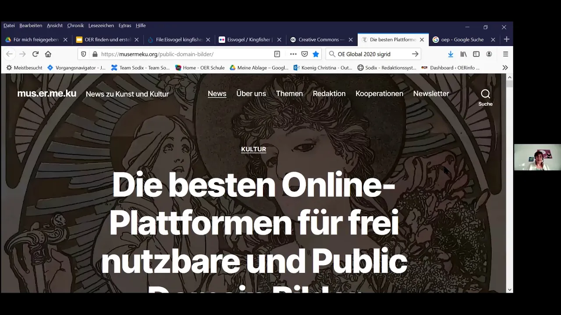Show sidebars icon in toolbar
This screenshot has width=561, height=315.
[x=476, y=54]
